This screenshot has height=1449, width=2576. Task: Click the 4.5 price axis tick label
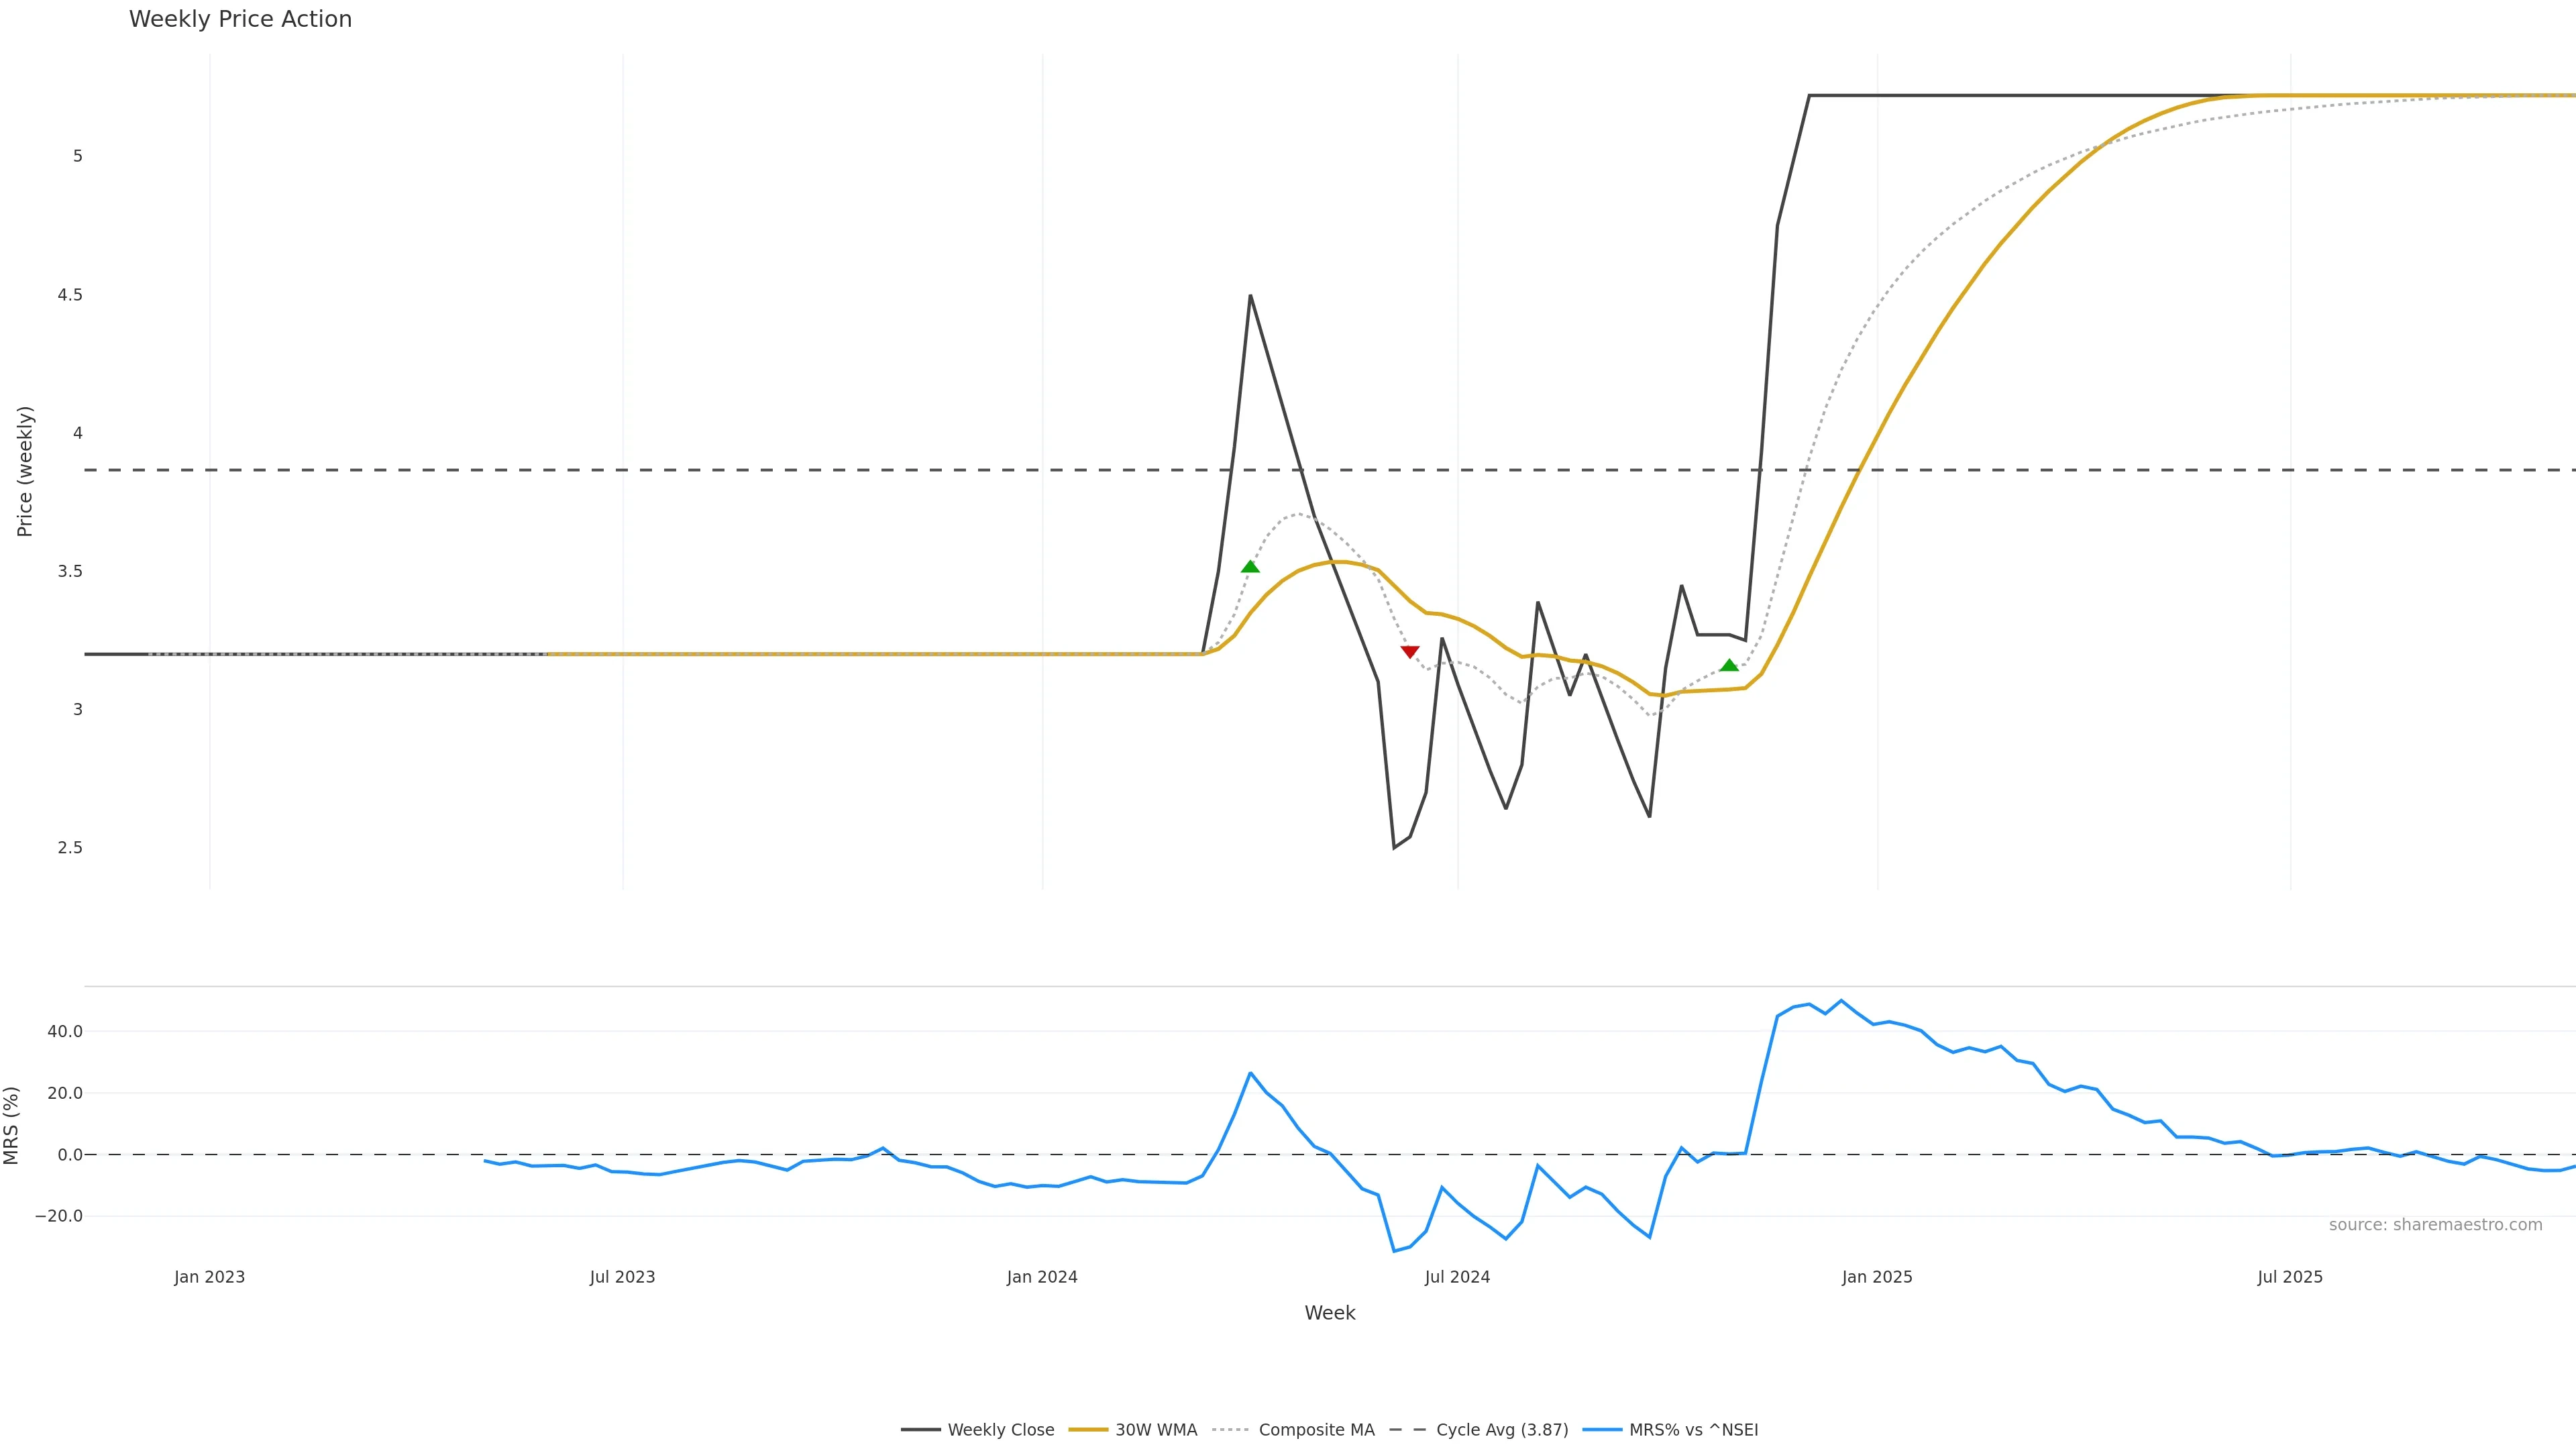pyautogui.click(x=70, y=295)
